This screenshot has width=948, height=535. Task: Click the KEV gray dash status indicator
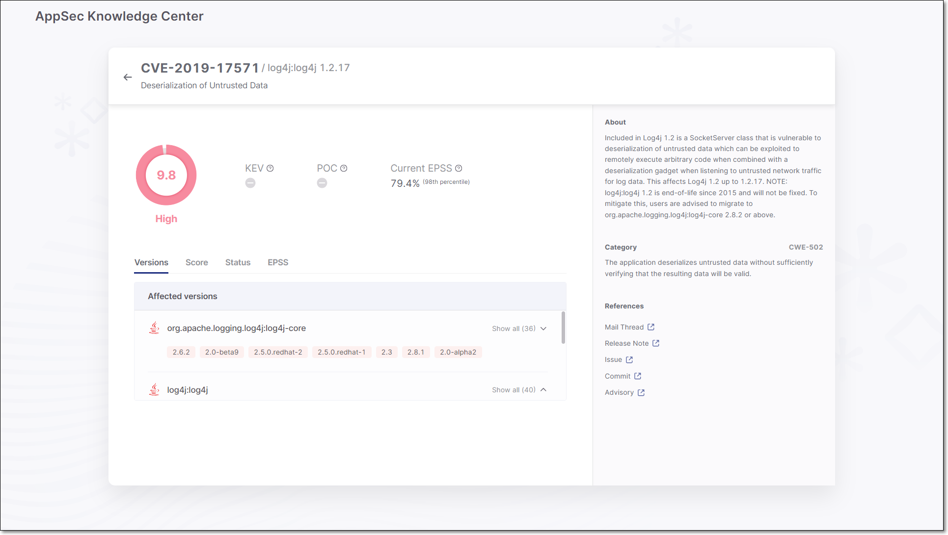250,183
